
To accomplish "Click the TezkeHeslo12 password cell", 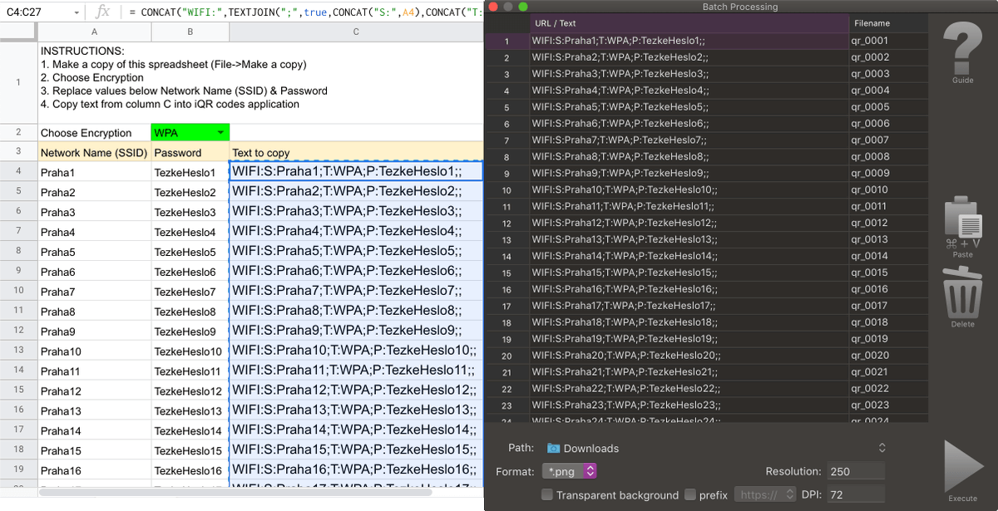I will coord(190,391).
